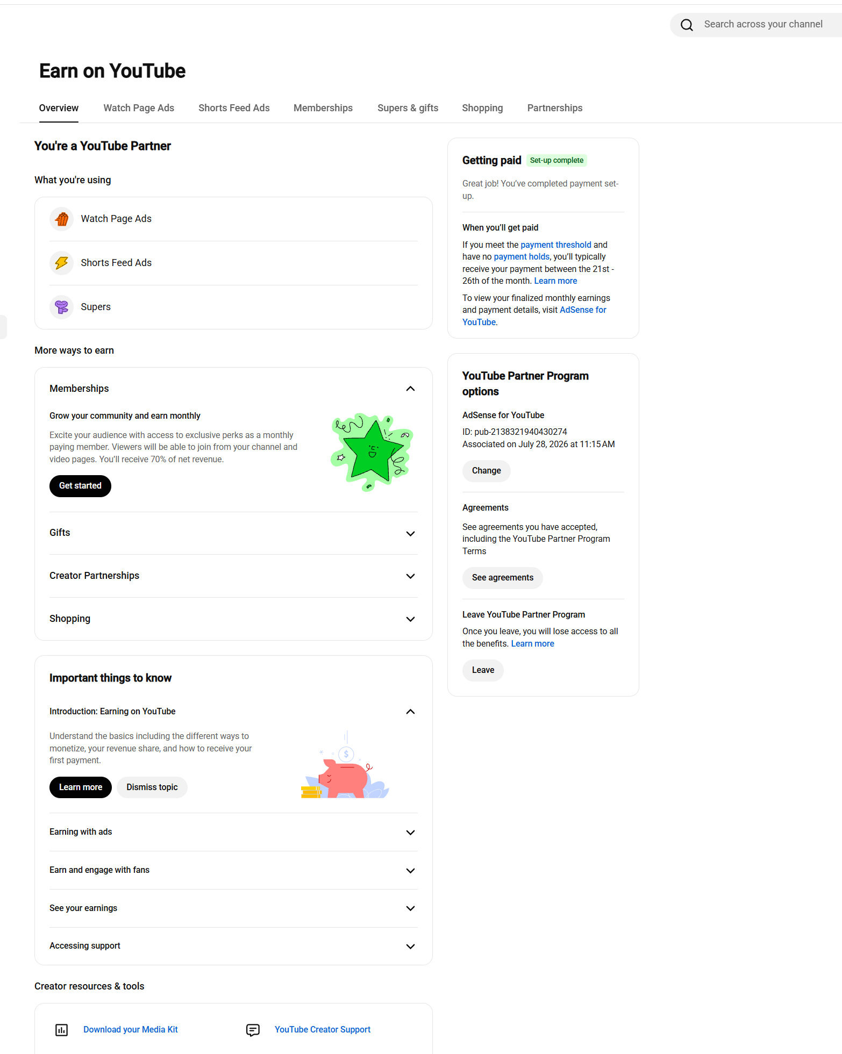Click the Shorts Feed Ads lightning icon
Screen dimensions: 842x1054
tap(62, 263)
